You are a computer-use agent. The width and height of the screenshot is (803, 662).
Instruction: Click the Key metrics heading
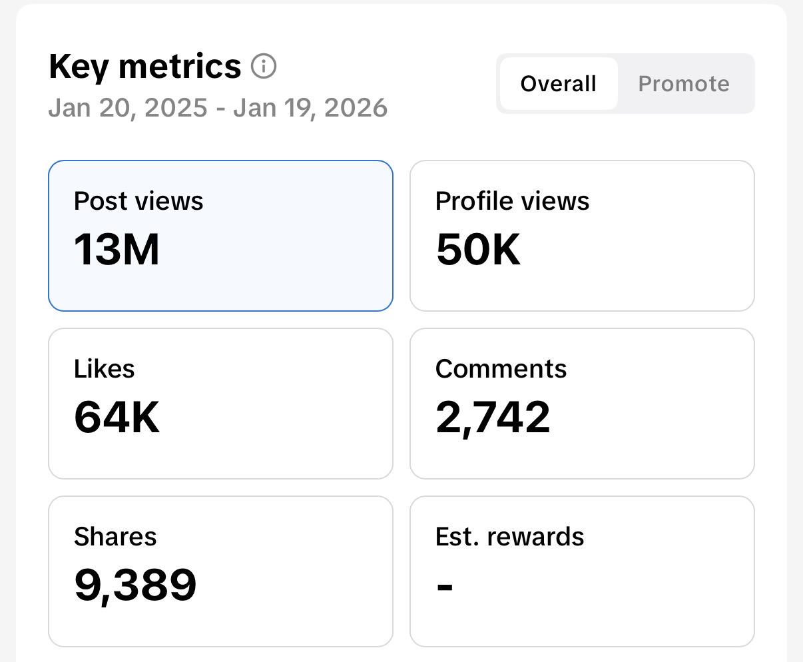click(144, 67)
